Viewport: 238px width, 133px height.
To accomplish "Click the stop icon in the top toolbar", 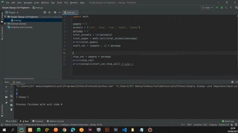I will pos(231,7).
